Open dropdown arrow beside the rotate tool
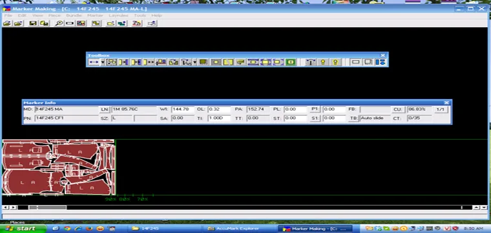This screenshot has width=491, height=233. (x=194, y=62)
